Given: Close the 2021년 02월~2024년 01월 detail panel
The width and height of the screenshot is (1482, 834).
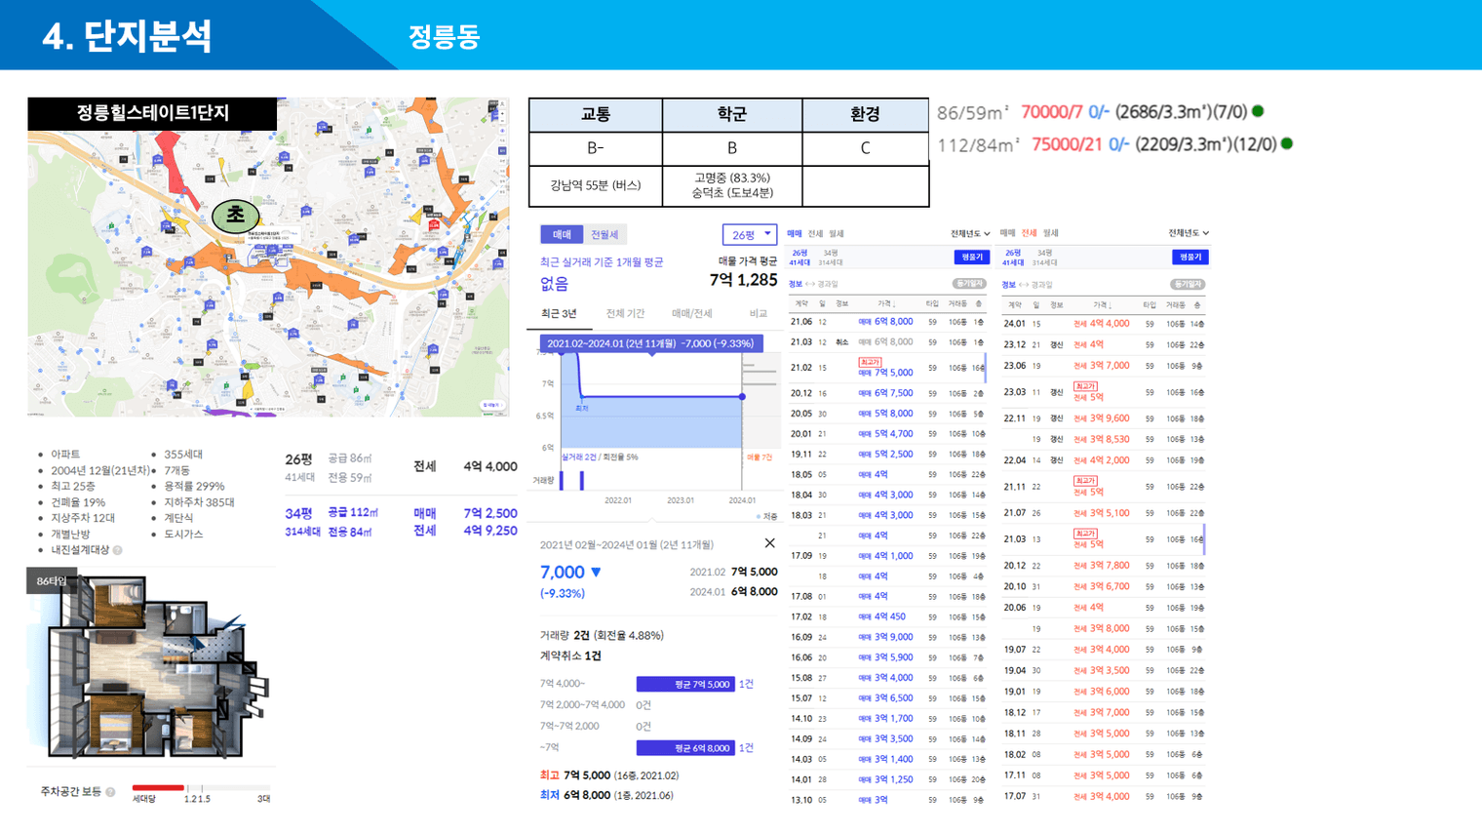Looking at the screenshot, I should pos(769,543).
